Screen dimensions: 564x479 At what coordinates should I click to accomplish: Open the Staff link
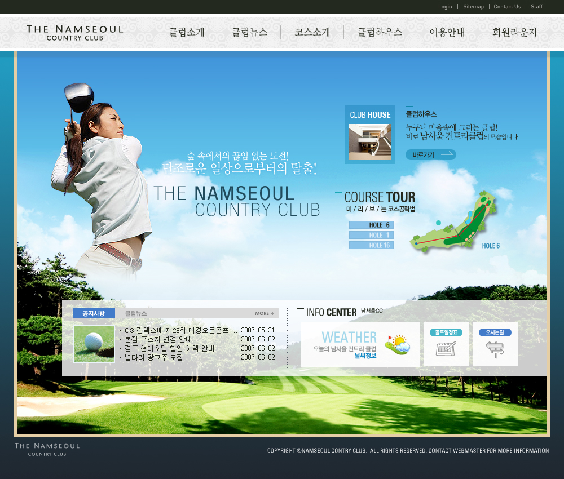coord(536,7)
